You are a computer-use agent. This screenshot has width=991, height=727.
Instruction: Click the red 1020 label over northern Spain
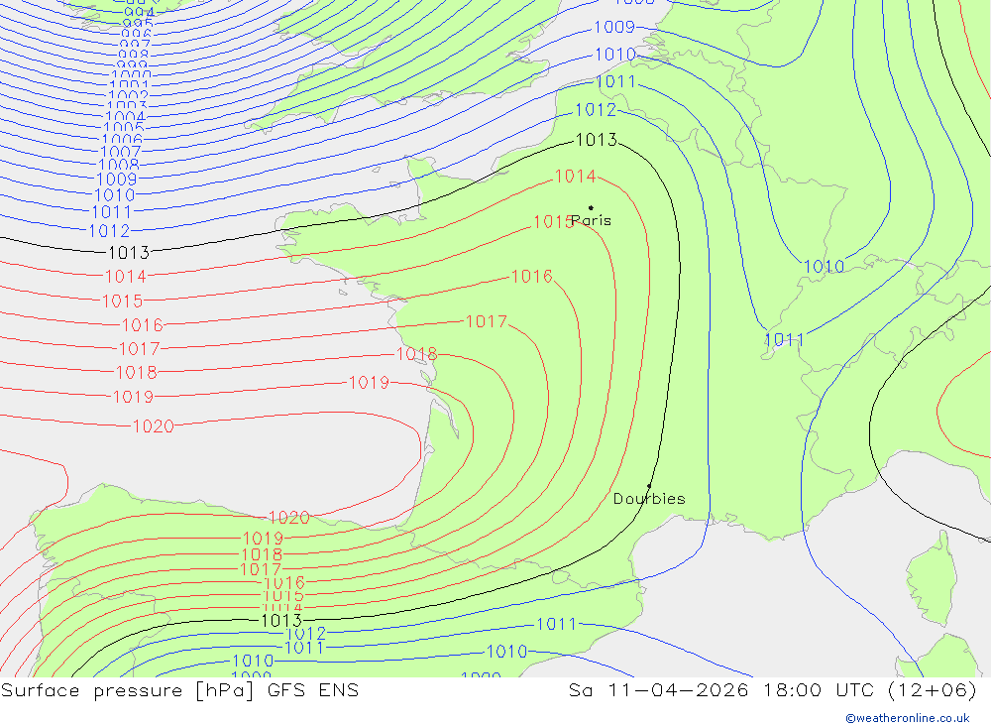[288, 518]
